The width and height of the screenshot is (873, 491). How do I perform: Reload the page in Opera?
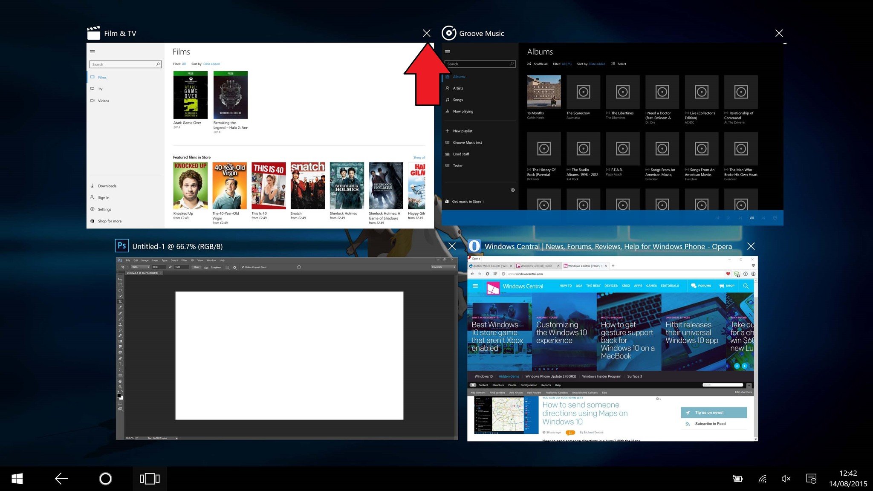487,274
